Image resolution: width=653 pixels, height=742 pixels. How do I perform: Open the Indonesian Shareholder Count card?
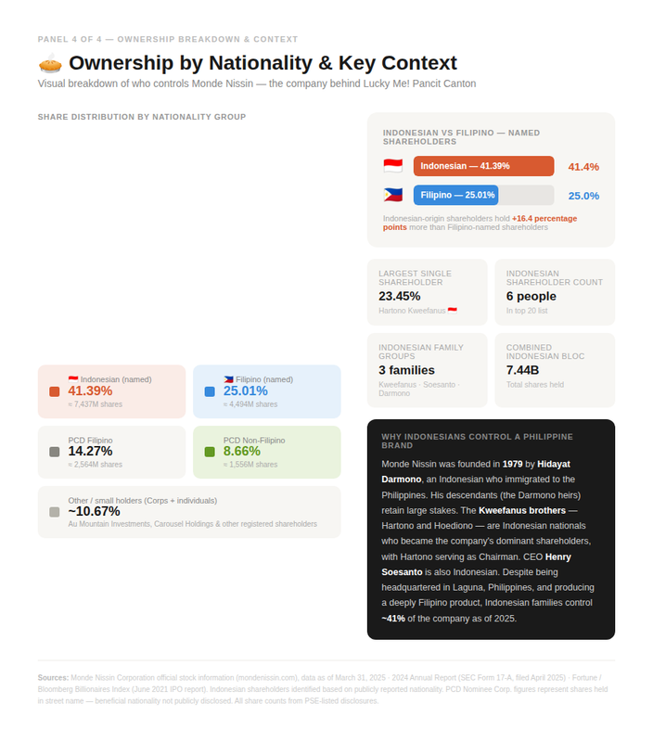tap(555, 292)
